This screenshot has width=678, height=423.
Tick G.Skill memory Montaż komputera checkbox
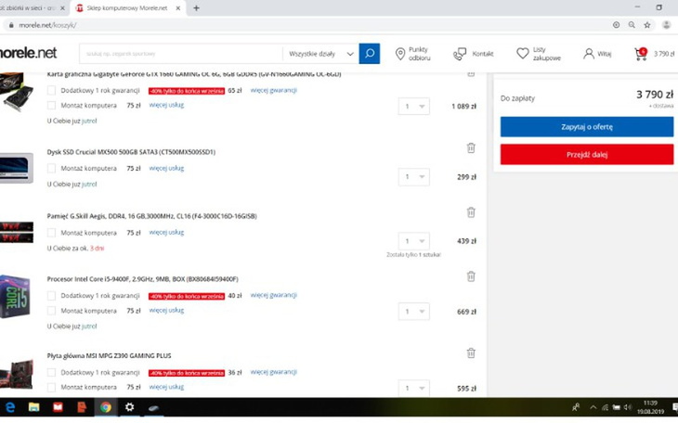(51, 233)
